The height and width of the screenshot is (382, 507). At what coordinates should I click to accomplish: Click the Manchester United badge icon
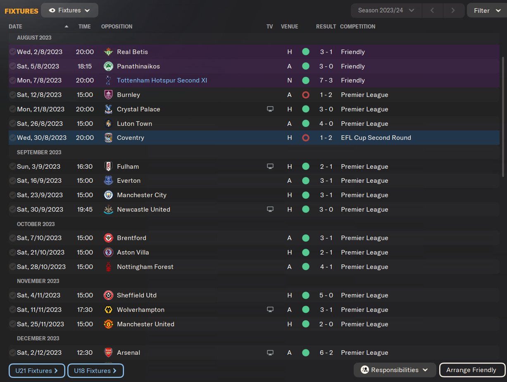pos(108,324)
